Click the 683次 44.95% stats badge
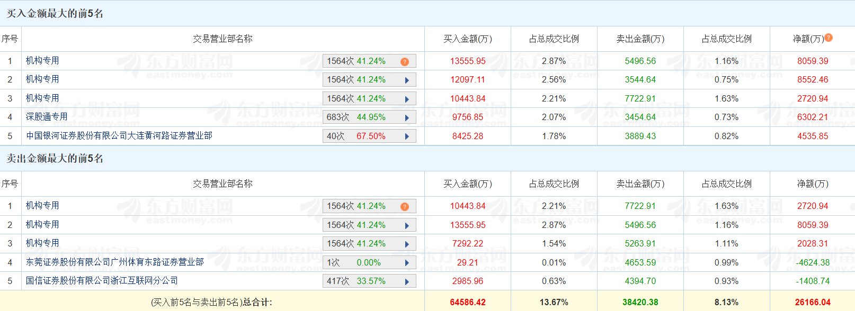Viewport: 855px width, 311px height. tap(356, 117)
